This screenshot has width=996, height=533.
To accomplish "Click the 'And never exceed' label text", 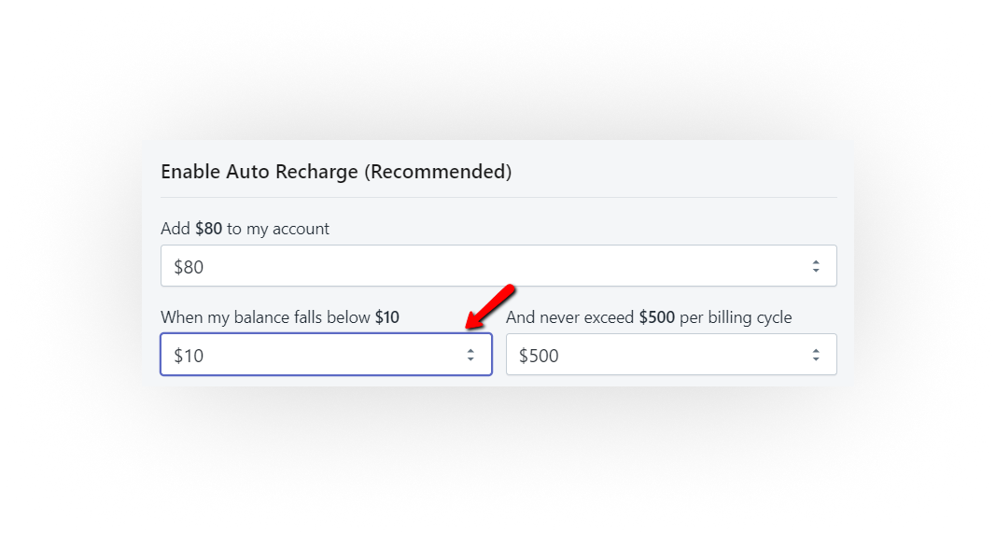I will (570, 317).
